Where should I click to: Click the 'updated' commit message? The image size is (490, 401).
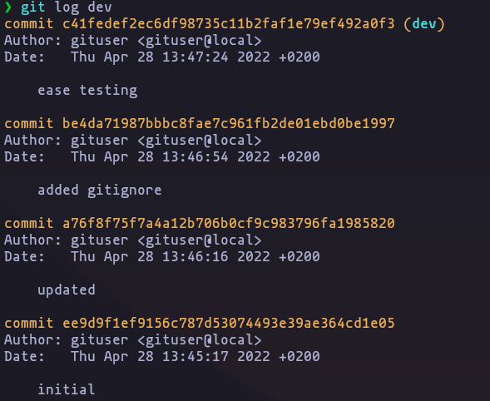pyautogui.click(x=67, y=290)
